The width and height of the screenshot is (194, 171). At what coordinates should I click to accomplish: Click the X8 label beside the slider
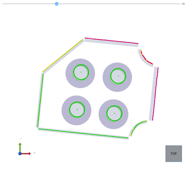click(x=183, y=4)
